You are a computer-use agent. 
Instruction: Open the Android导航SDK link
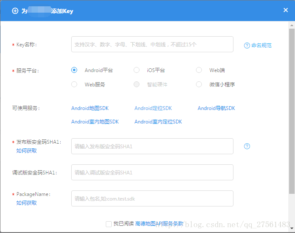216,108
